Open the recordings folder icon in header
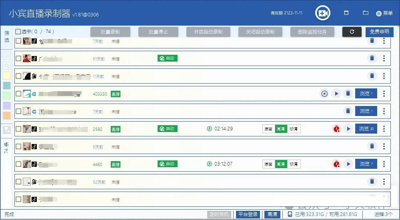The image size is (400, 220). (x=366, y=13)
